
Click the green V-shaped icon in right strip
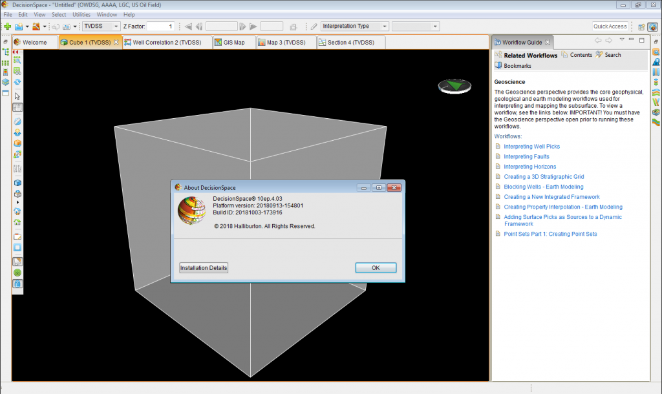pyautogui.click(x=656, y=103)
